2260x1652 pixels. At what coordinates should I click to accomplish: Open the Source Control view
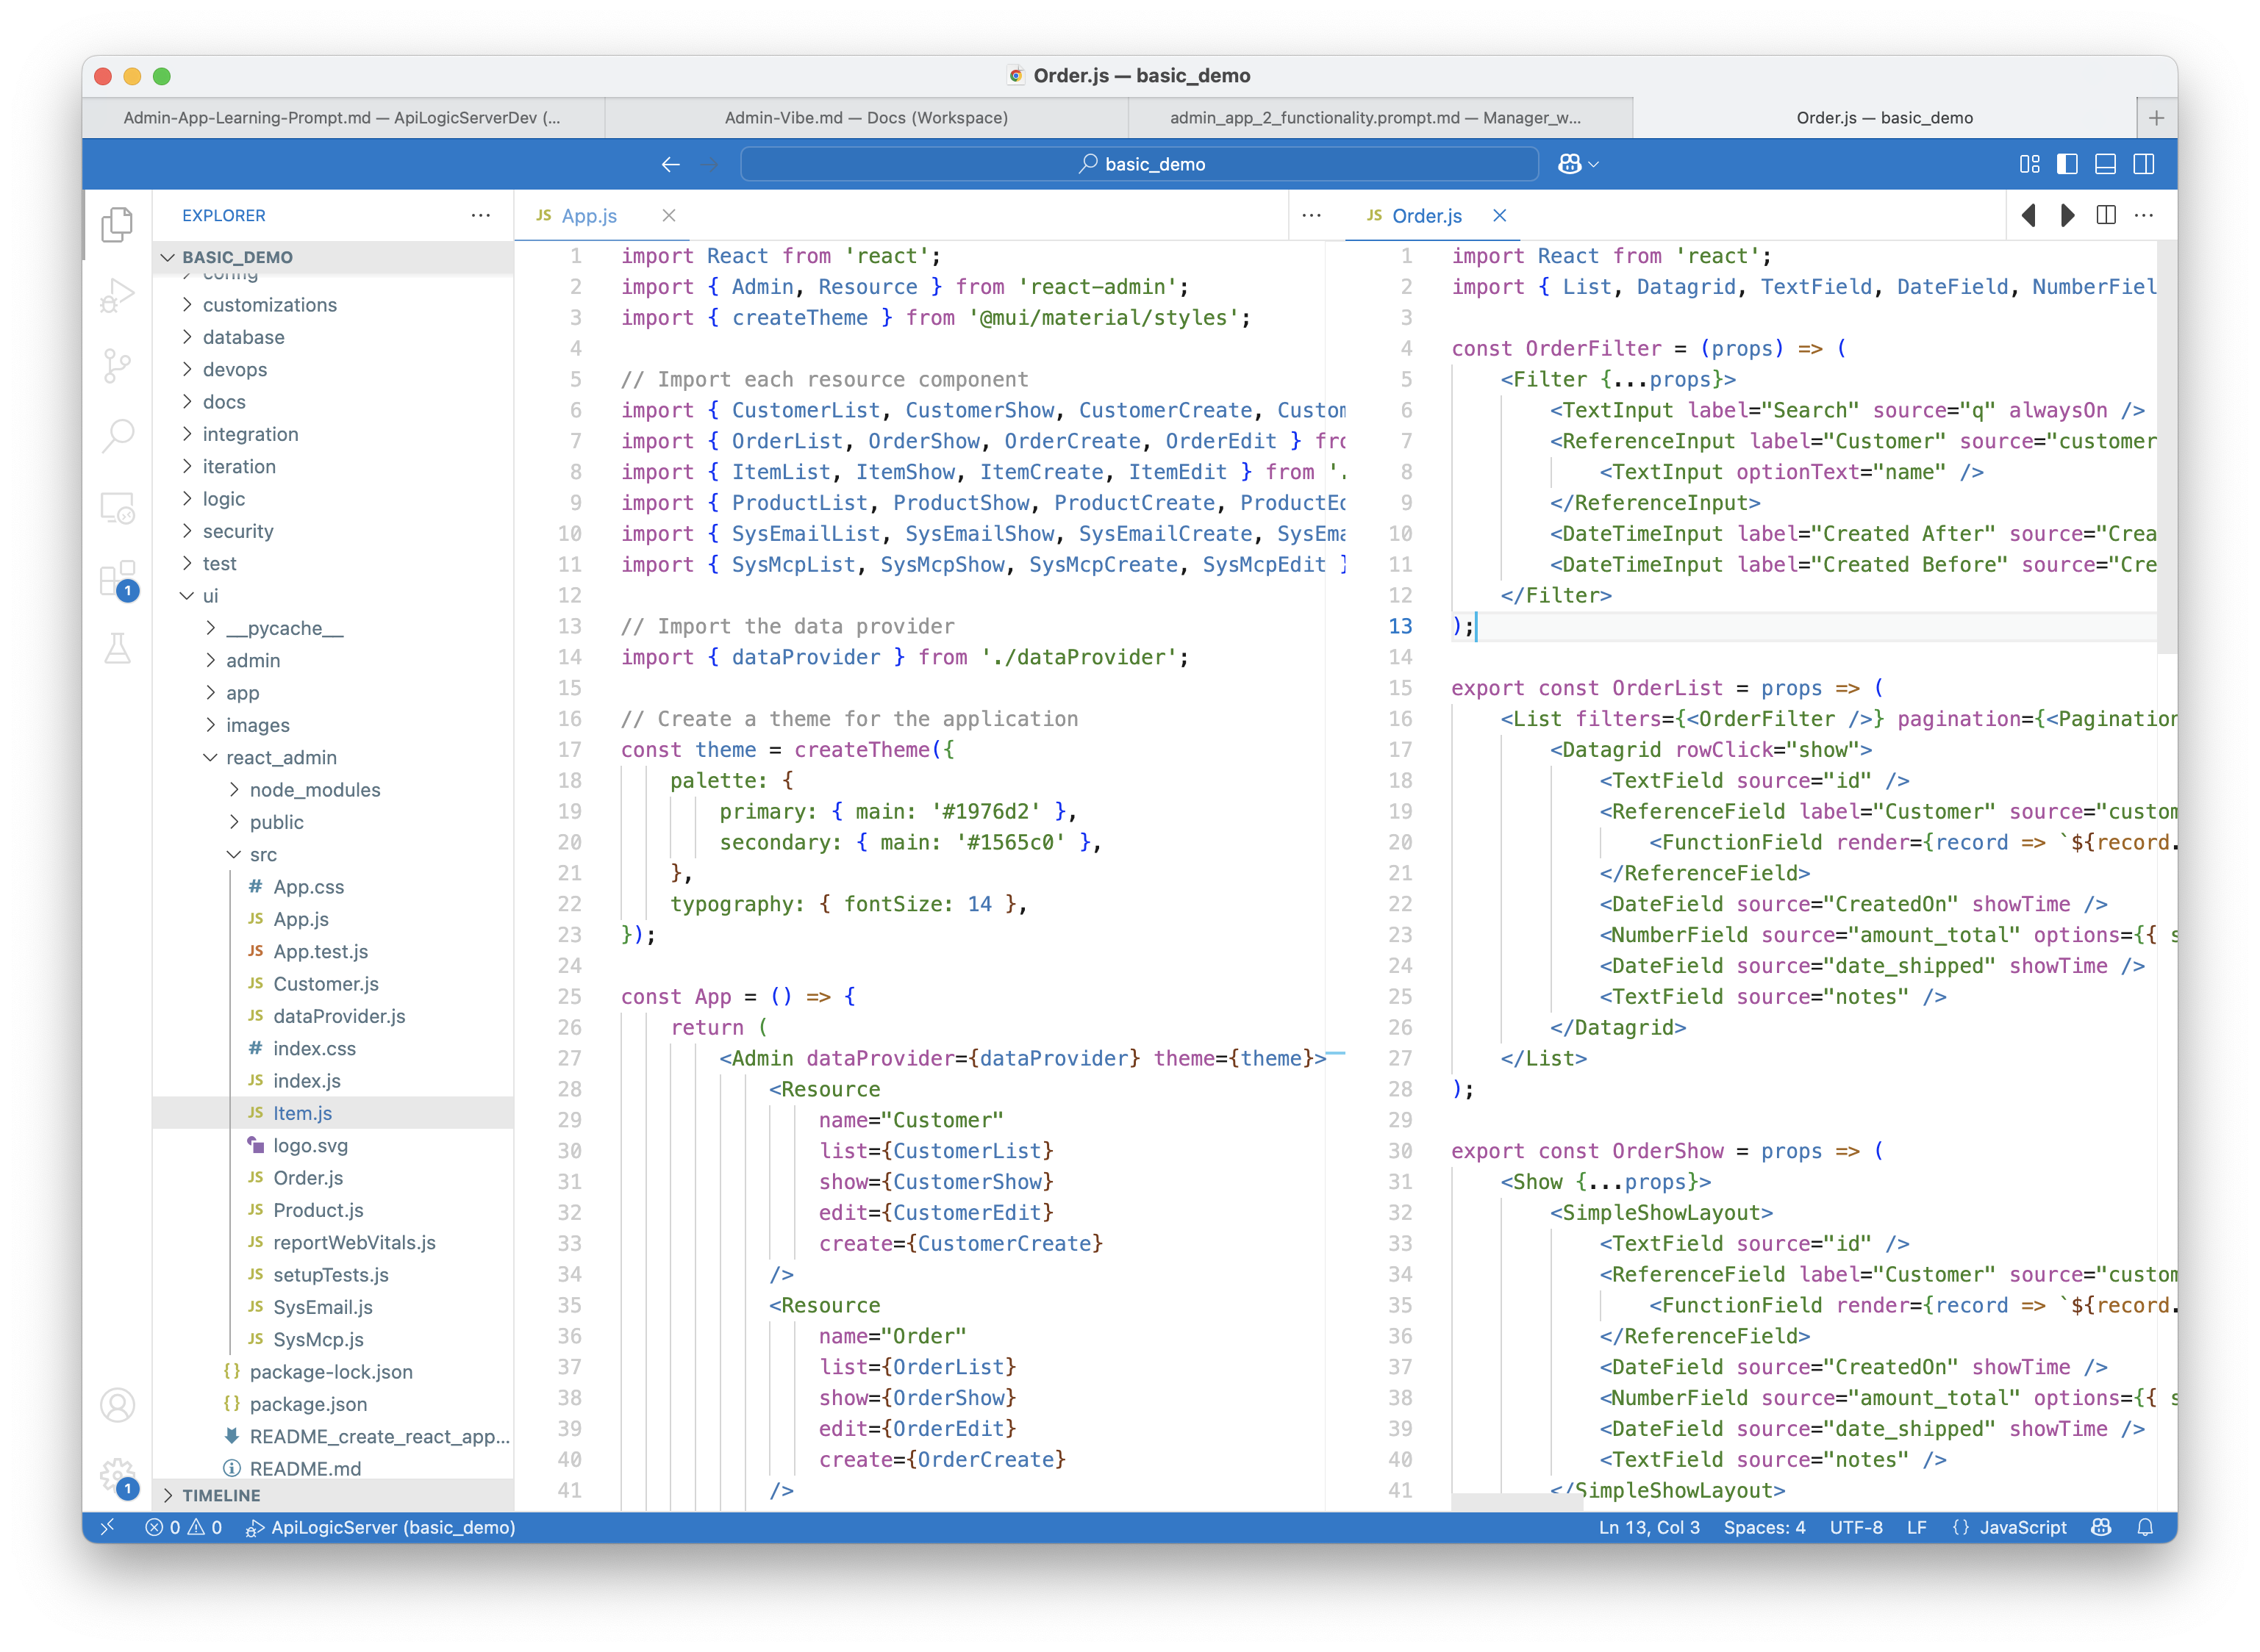[117, 366]
